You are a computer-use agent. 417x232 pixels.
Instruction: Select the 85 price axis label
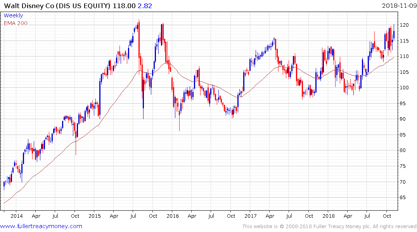pos(403,135)
